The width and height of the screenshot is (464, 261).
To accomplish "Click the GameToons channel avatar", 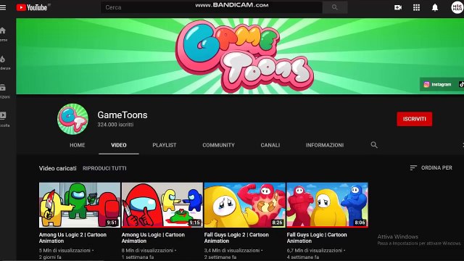I will [x=72, y=119].
